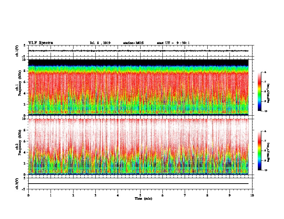Click the "-6" label on ch.1 color bar
Viewport: 284px width, 219px height.
265,72
